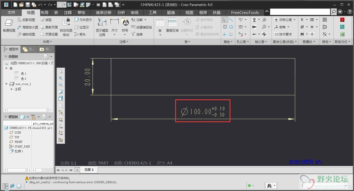Viewport: 354px width, 191px height.
Task: Open the 文件 menu
Action: 11,12
